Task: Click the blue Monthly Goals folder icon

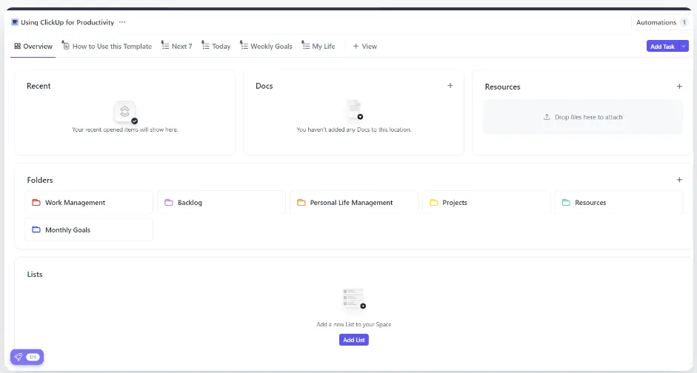Action: pyautogui.click(x=36, y=229)
